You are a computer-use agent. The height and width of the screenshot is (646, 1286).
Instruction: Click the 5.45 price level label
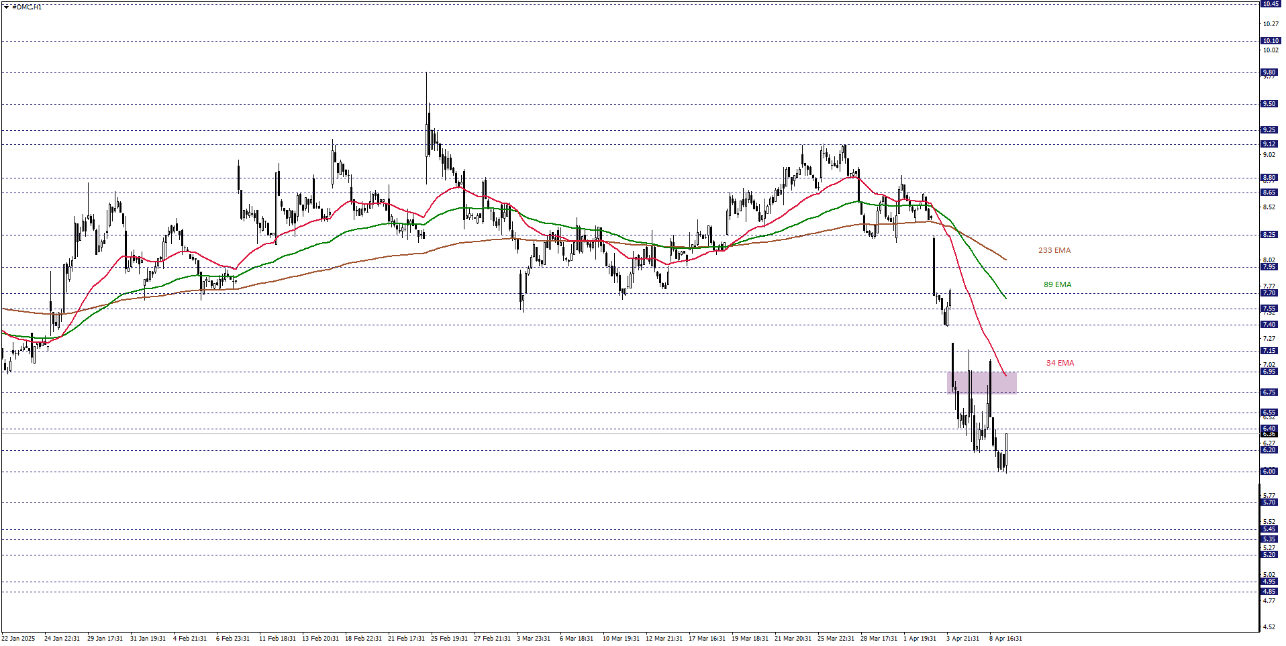click(1269, 529)
